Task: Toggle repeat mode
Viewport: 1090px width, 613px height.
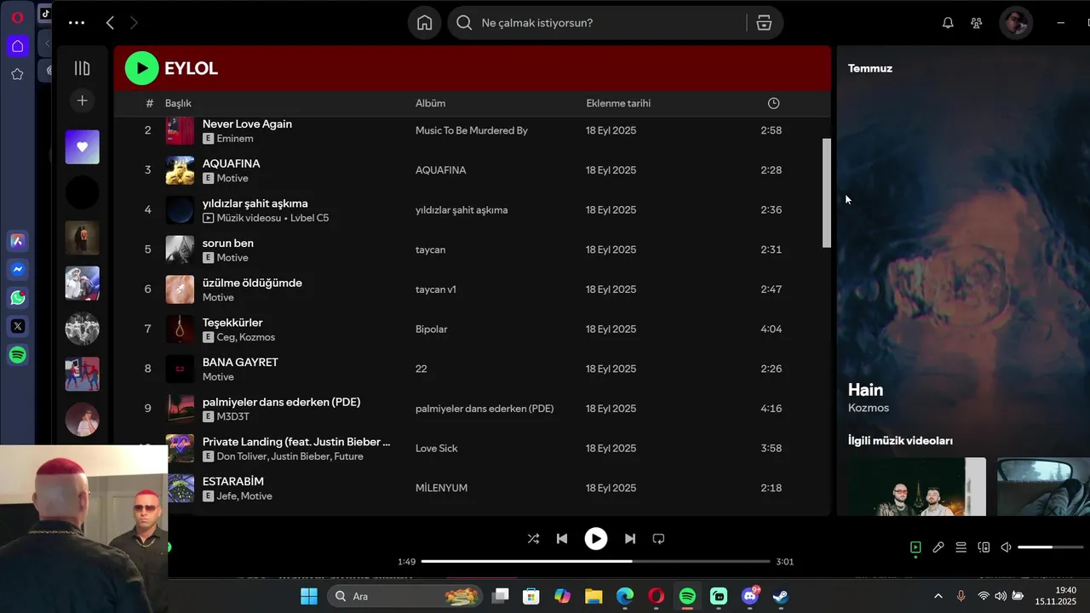Action: coord(658,538)
